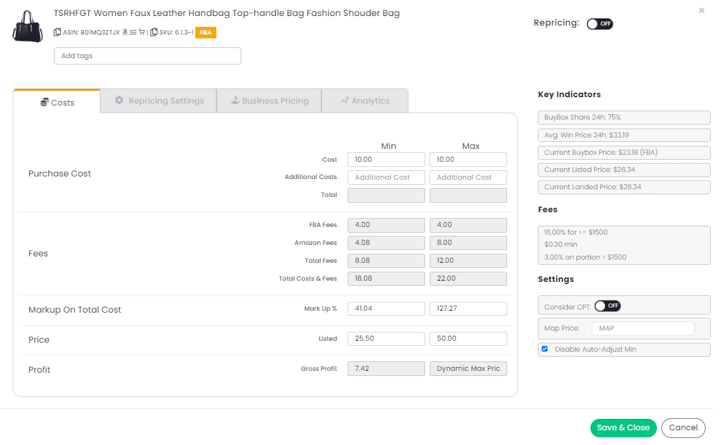
Task: Click the handbag product thumbnail
Action: tap(28, 27)
